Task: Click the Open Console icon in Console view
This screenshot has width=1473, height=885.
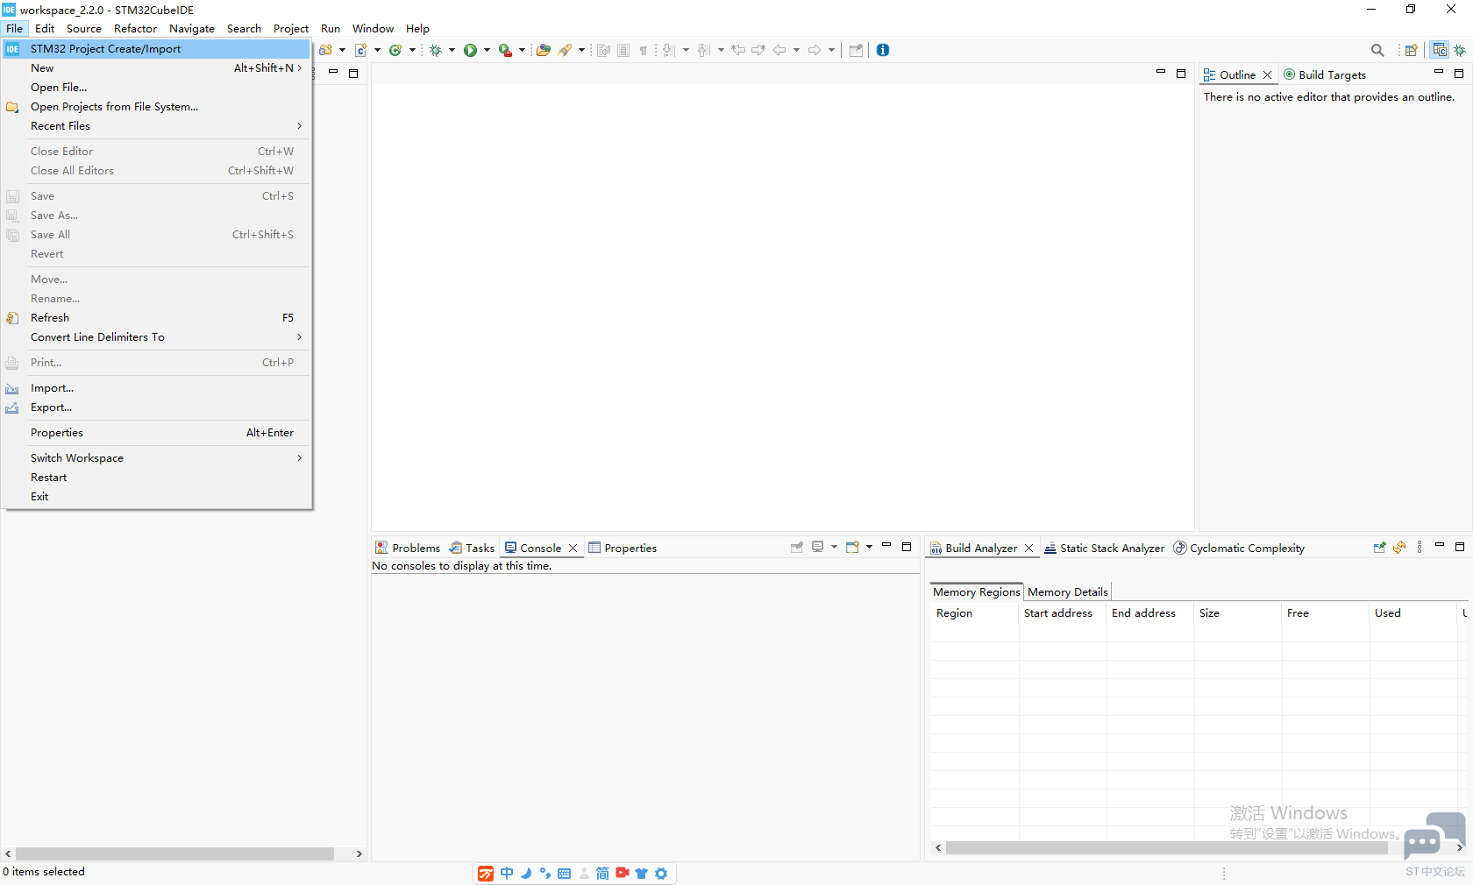Action: coord(851,547)
